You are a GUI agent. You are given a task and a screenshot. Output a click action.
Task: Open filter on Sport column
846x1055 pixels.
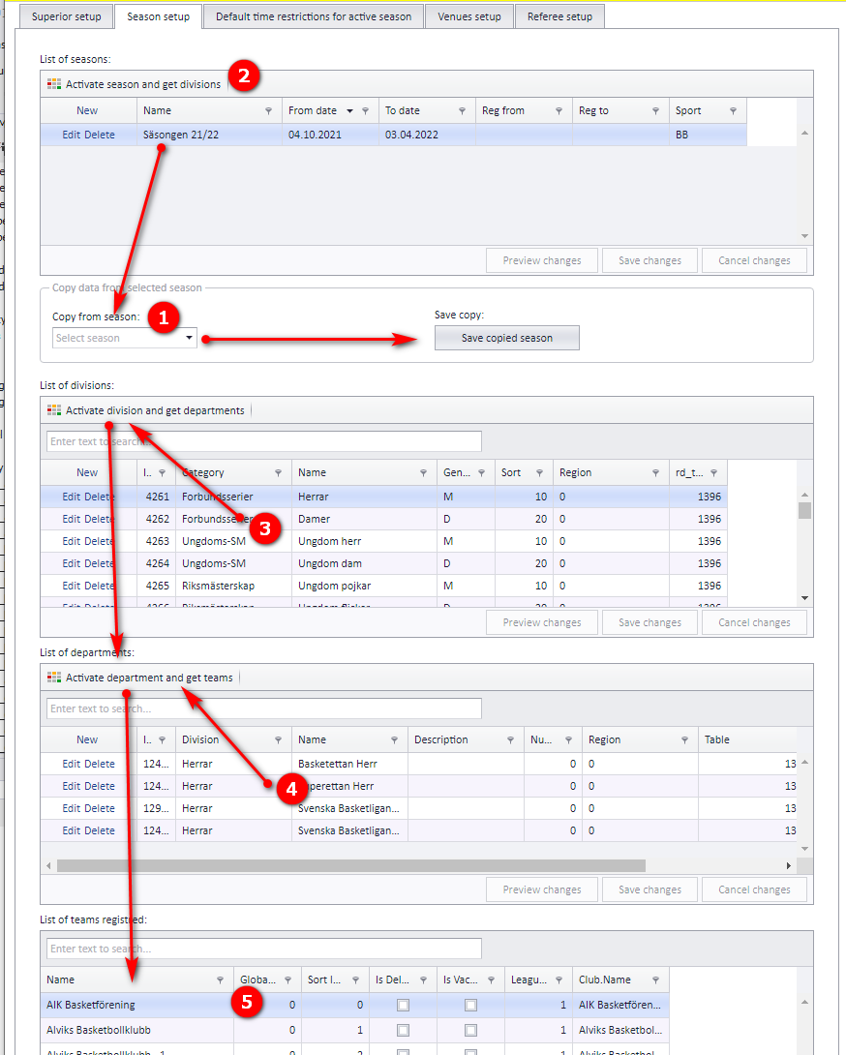coord(733,111)
